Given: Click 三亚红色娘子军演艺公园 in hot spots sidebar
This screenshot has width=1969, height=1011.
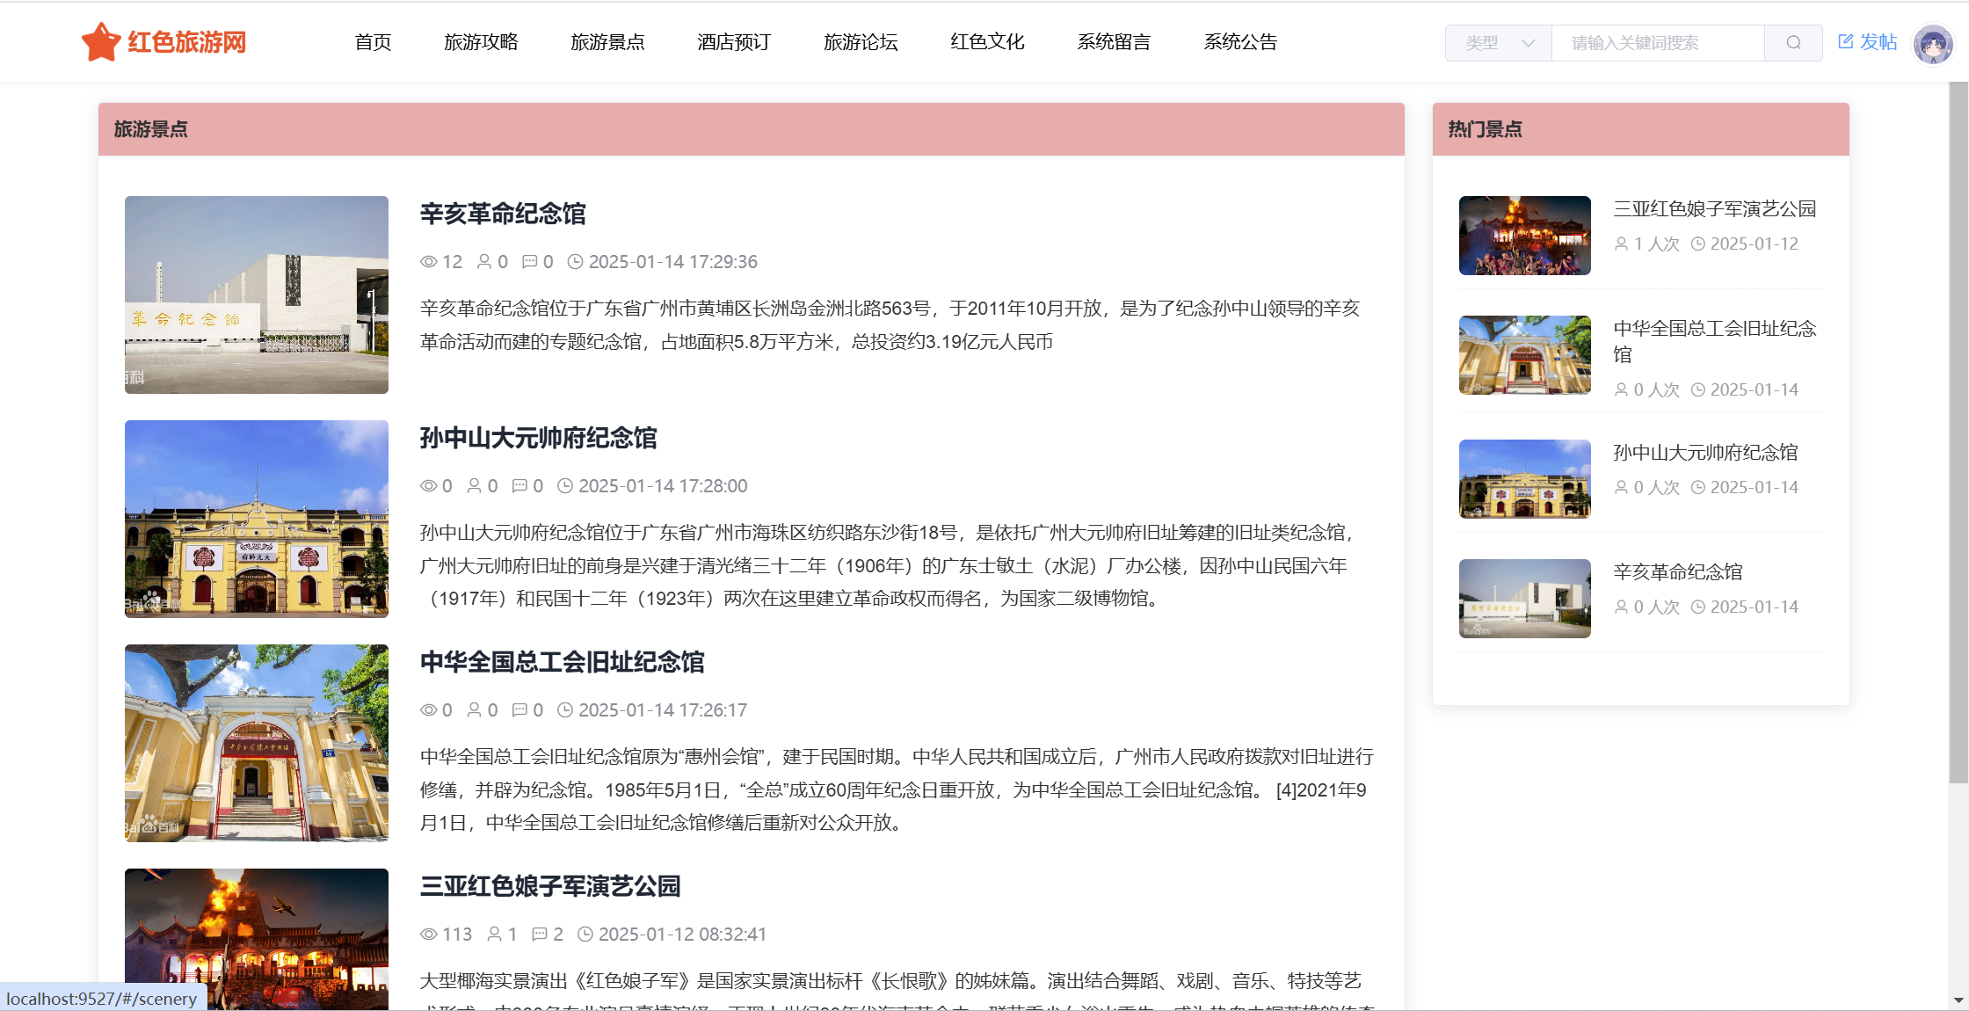Looking at the screenshot, I should [x=1714, y=209].
